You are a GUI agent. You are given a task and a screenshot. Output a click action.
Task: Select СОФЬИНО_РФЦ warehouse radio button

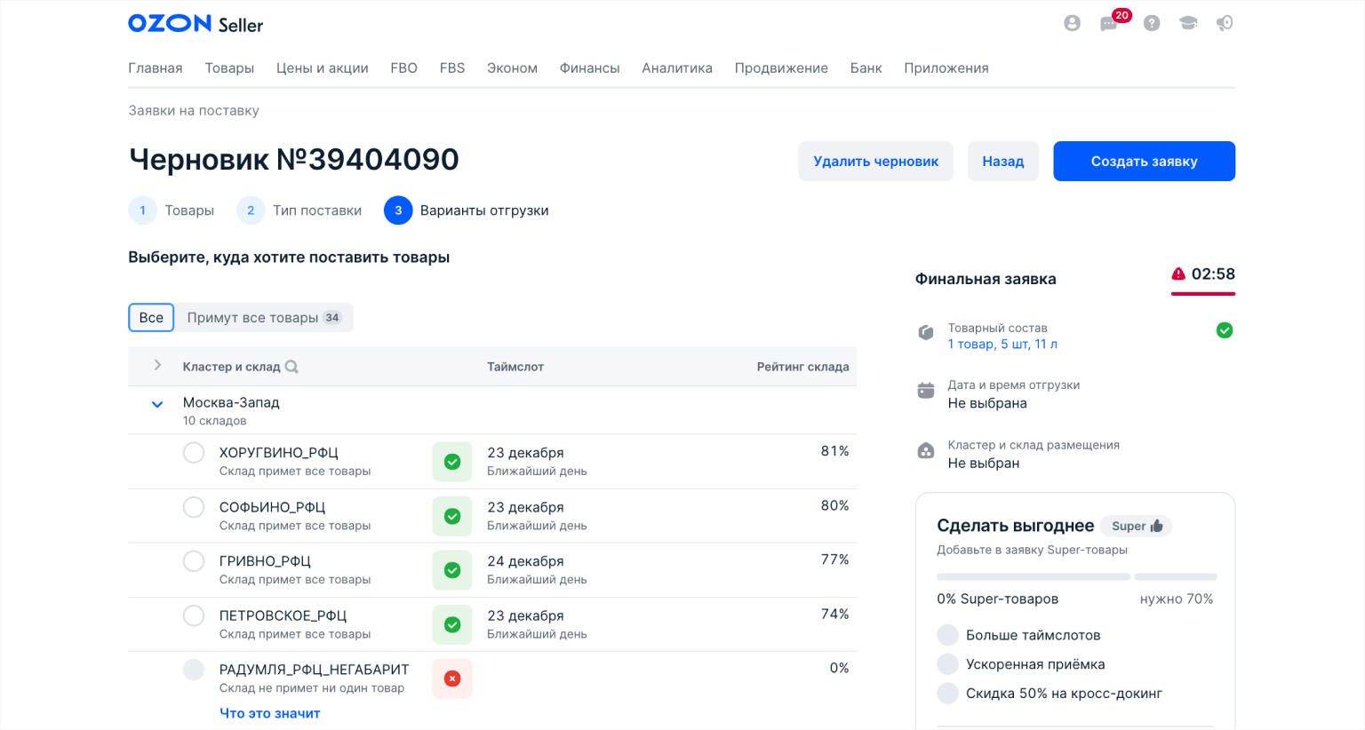tap(194, 507)
